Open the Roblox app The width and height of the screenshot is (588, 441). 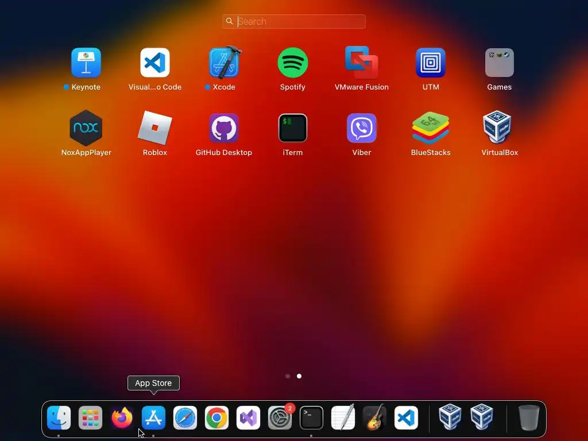point(155,128)
